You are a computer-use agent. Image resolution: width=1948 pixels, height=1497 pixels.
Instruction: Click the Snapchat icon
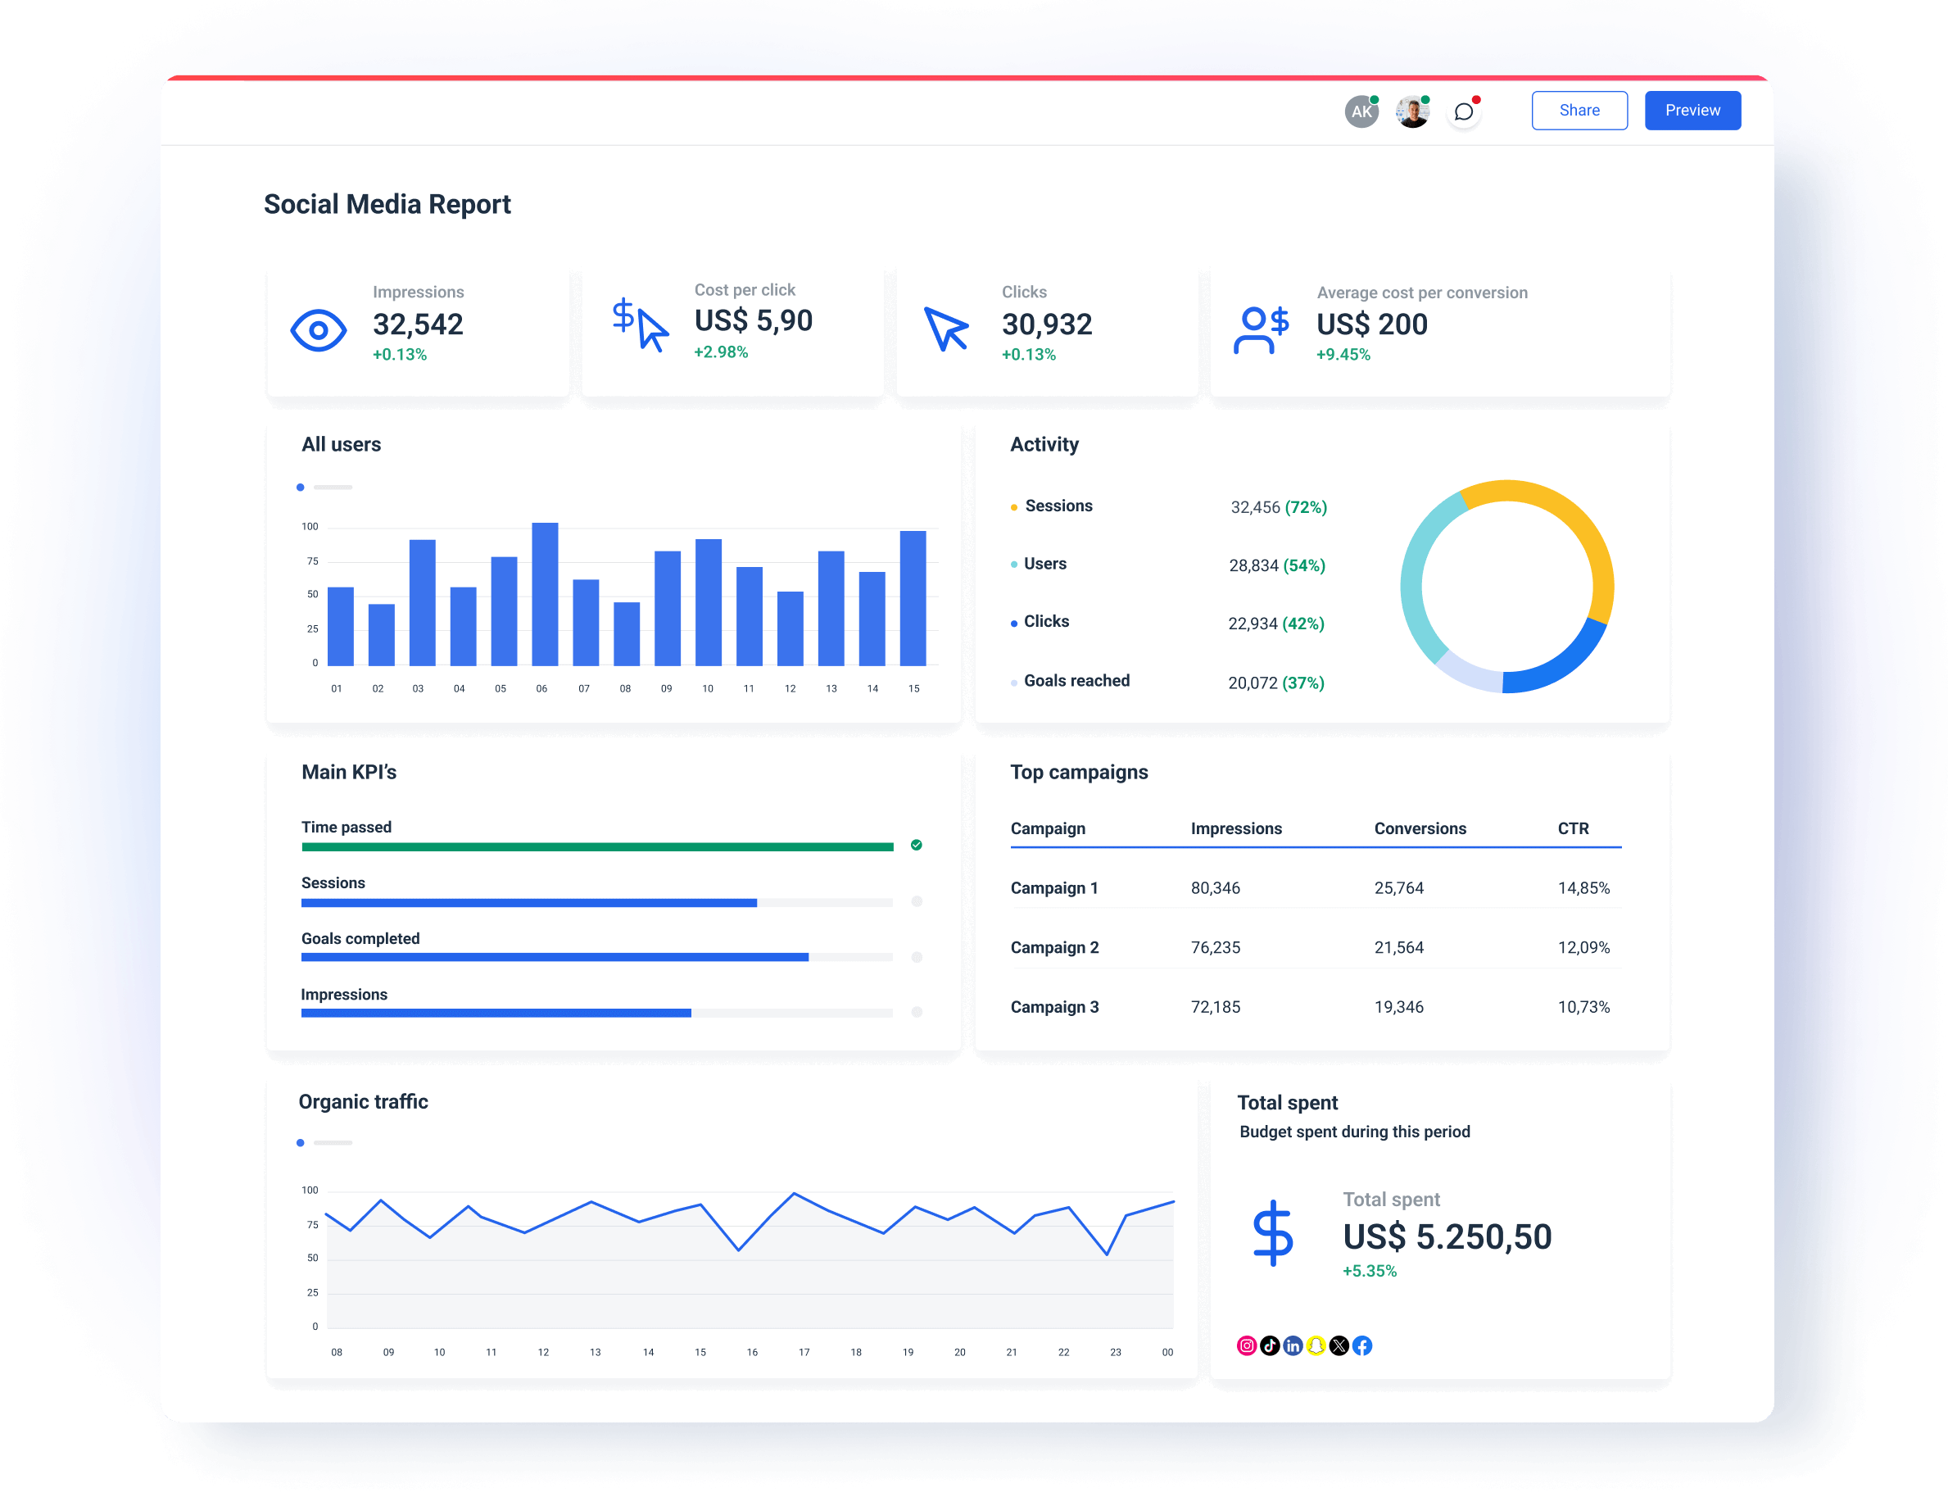click(1316, 1345)
